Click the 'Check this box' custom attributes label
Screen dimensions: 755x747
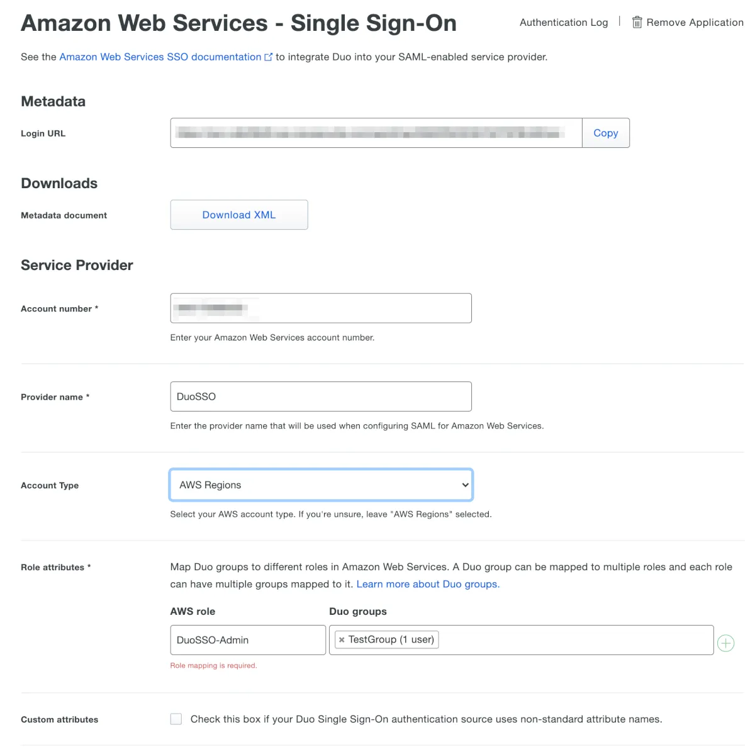point(426,719)
